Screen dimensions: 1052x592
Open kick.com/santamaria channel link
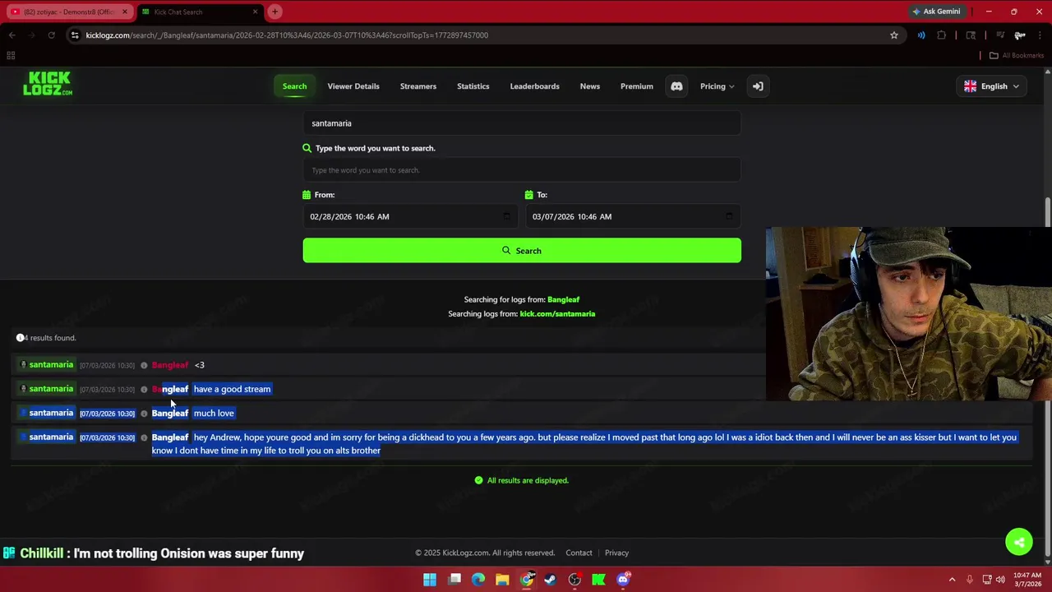point(557,314)
